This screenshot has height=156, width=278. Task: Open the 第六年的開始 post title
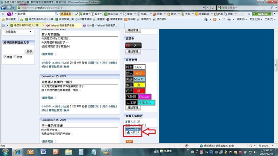pos(51,35)
